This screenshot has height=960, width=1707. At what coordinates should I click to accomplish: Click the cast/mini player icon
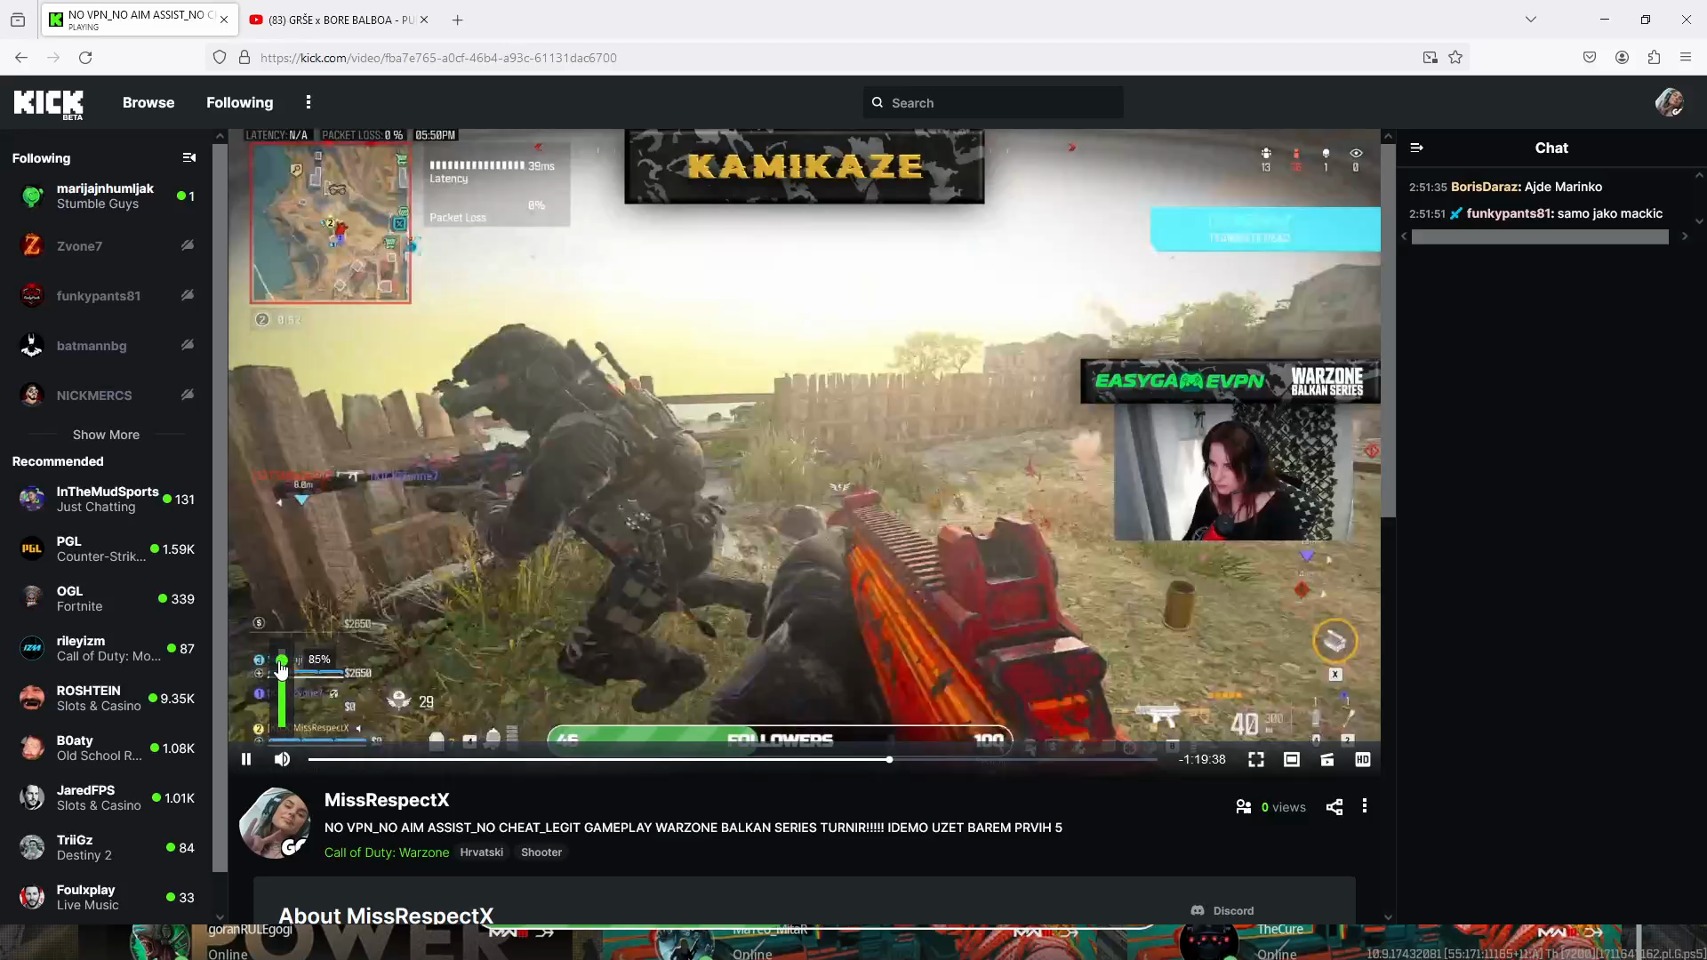(x=1327, y=759)
